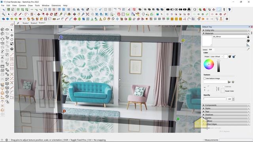Click the white current color swatch
The height and width of the screenshot is (142, 253).
click(x=226, y=56)
